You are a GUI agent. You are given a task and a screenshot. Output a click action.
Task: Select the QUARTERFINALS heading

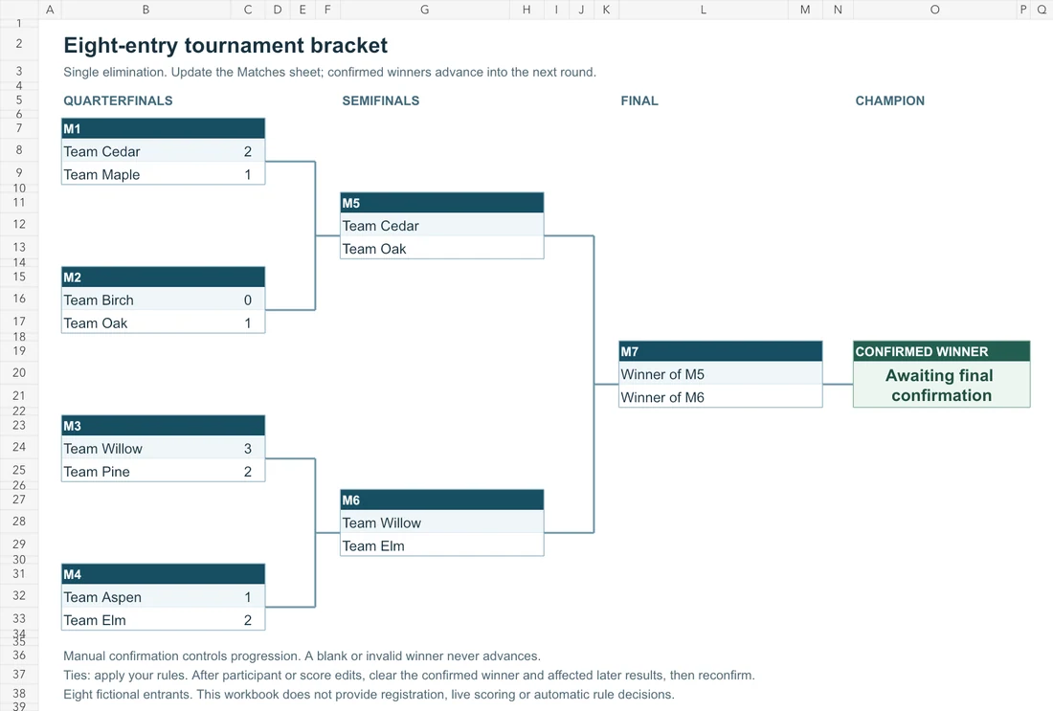click(x=118, y=100)
